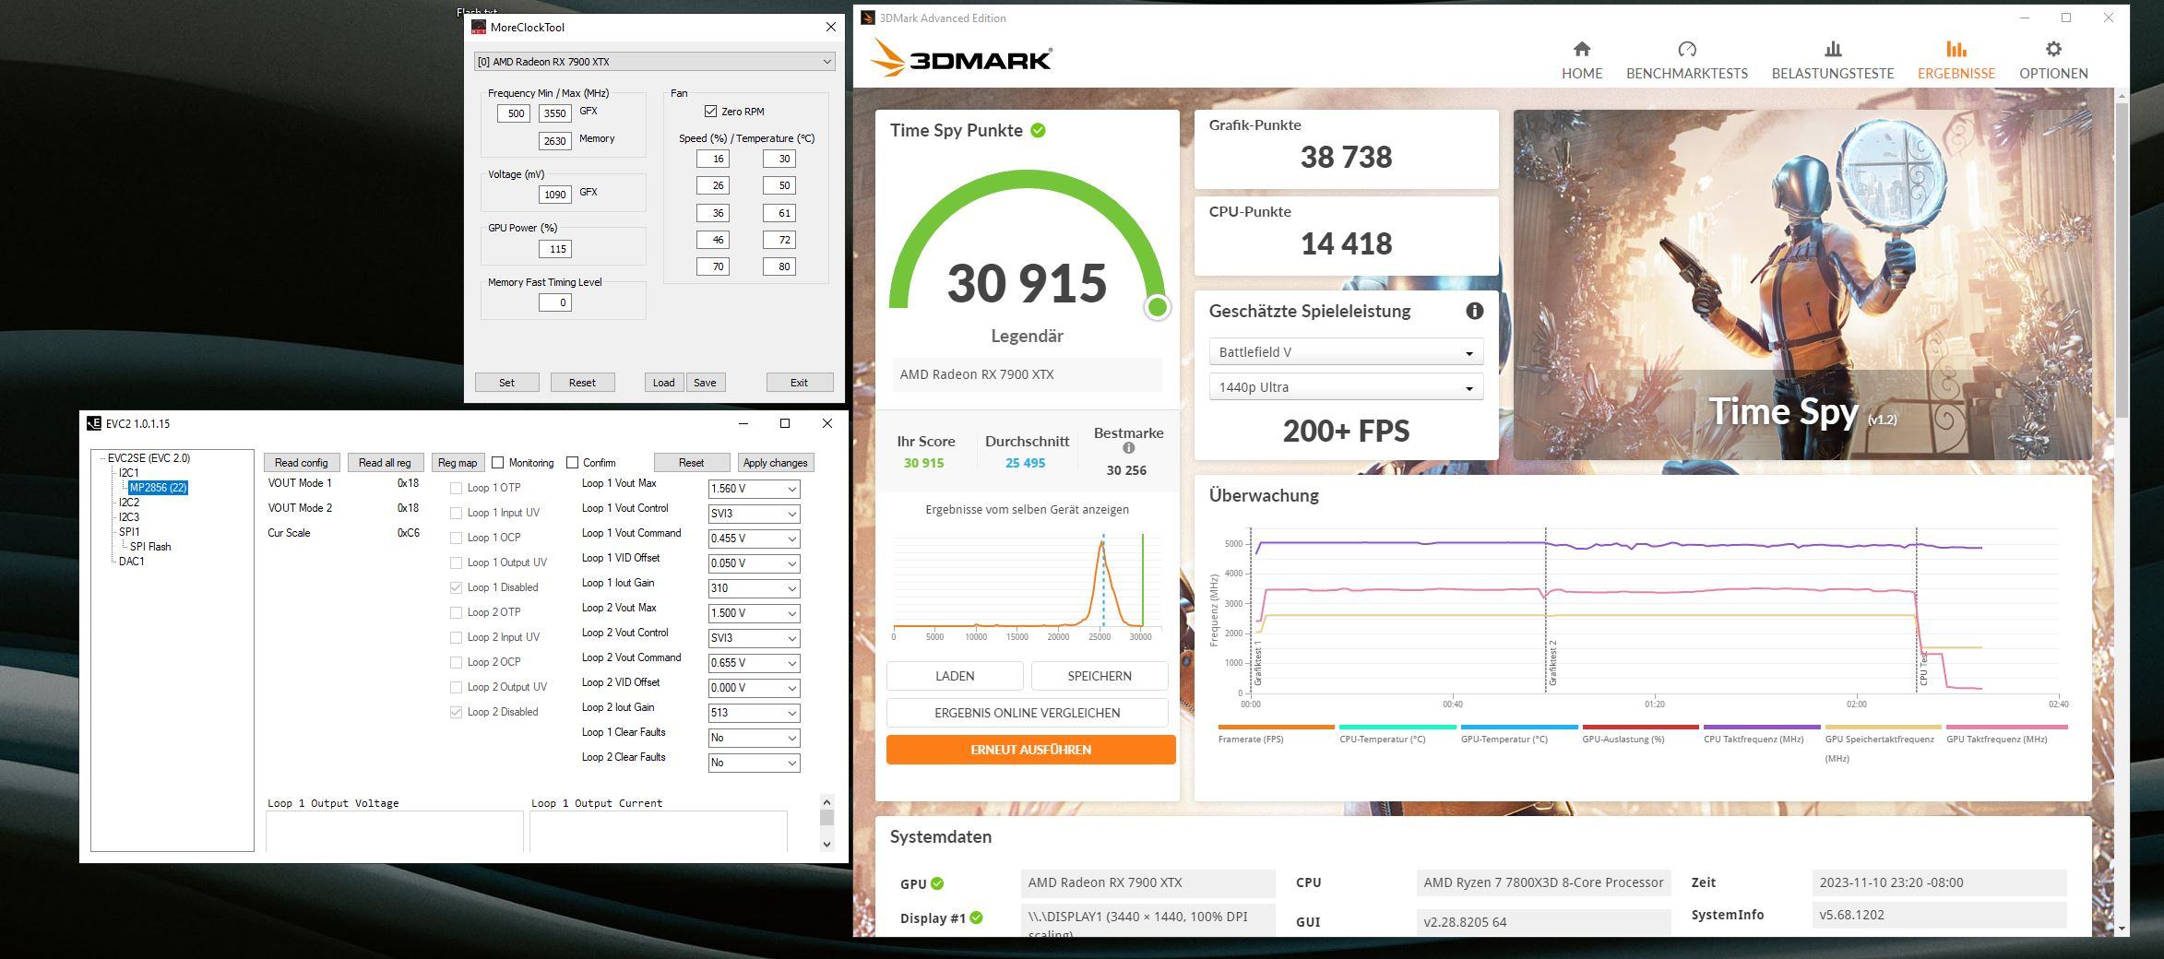Open the Loop 2 Vout Command dropdown

[754, 663]
